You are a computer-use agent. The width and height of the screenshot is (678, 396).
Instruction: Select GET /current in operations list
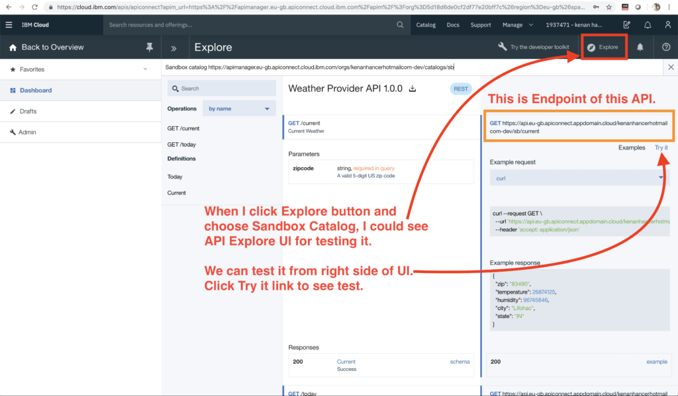(183, 129)
